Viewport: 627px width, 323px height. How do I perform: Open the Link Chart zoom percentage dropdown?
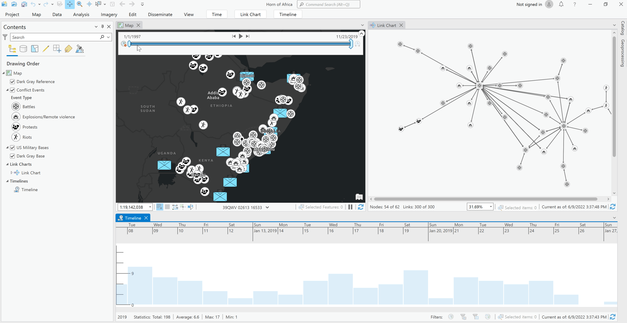(491, 207)
